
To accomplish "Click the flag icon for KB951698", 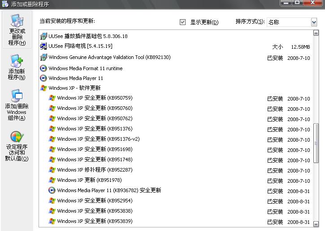I will coord(52,149).
